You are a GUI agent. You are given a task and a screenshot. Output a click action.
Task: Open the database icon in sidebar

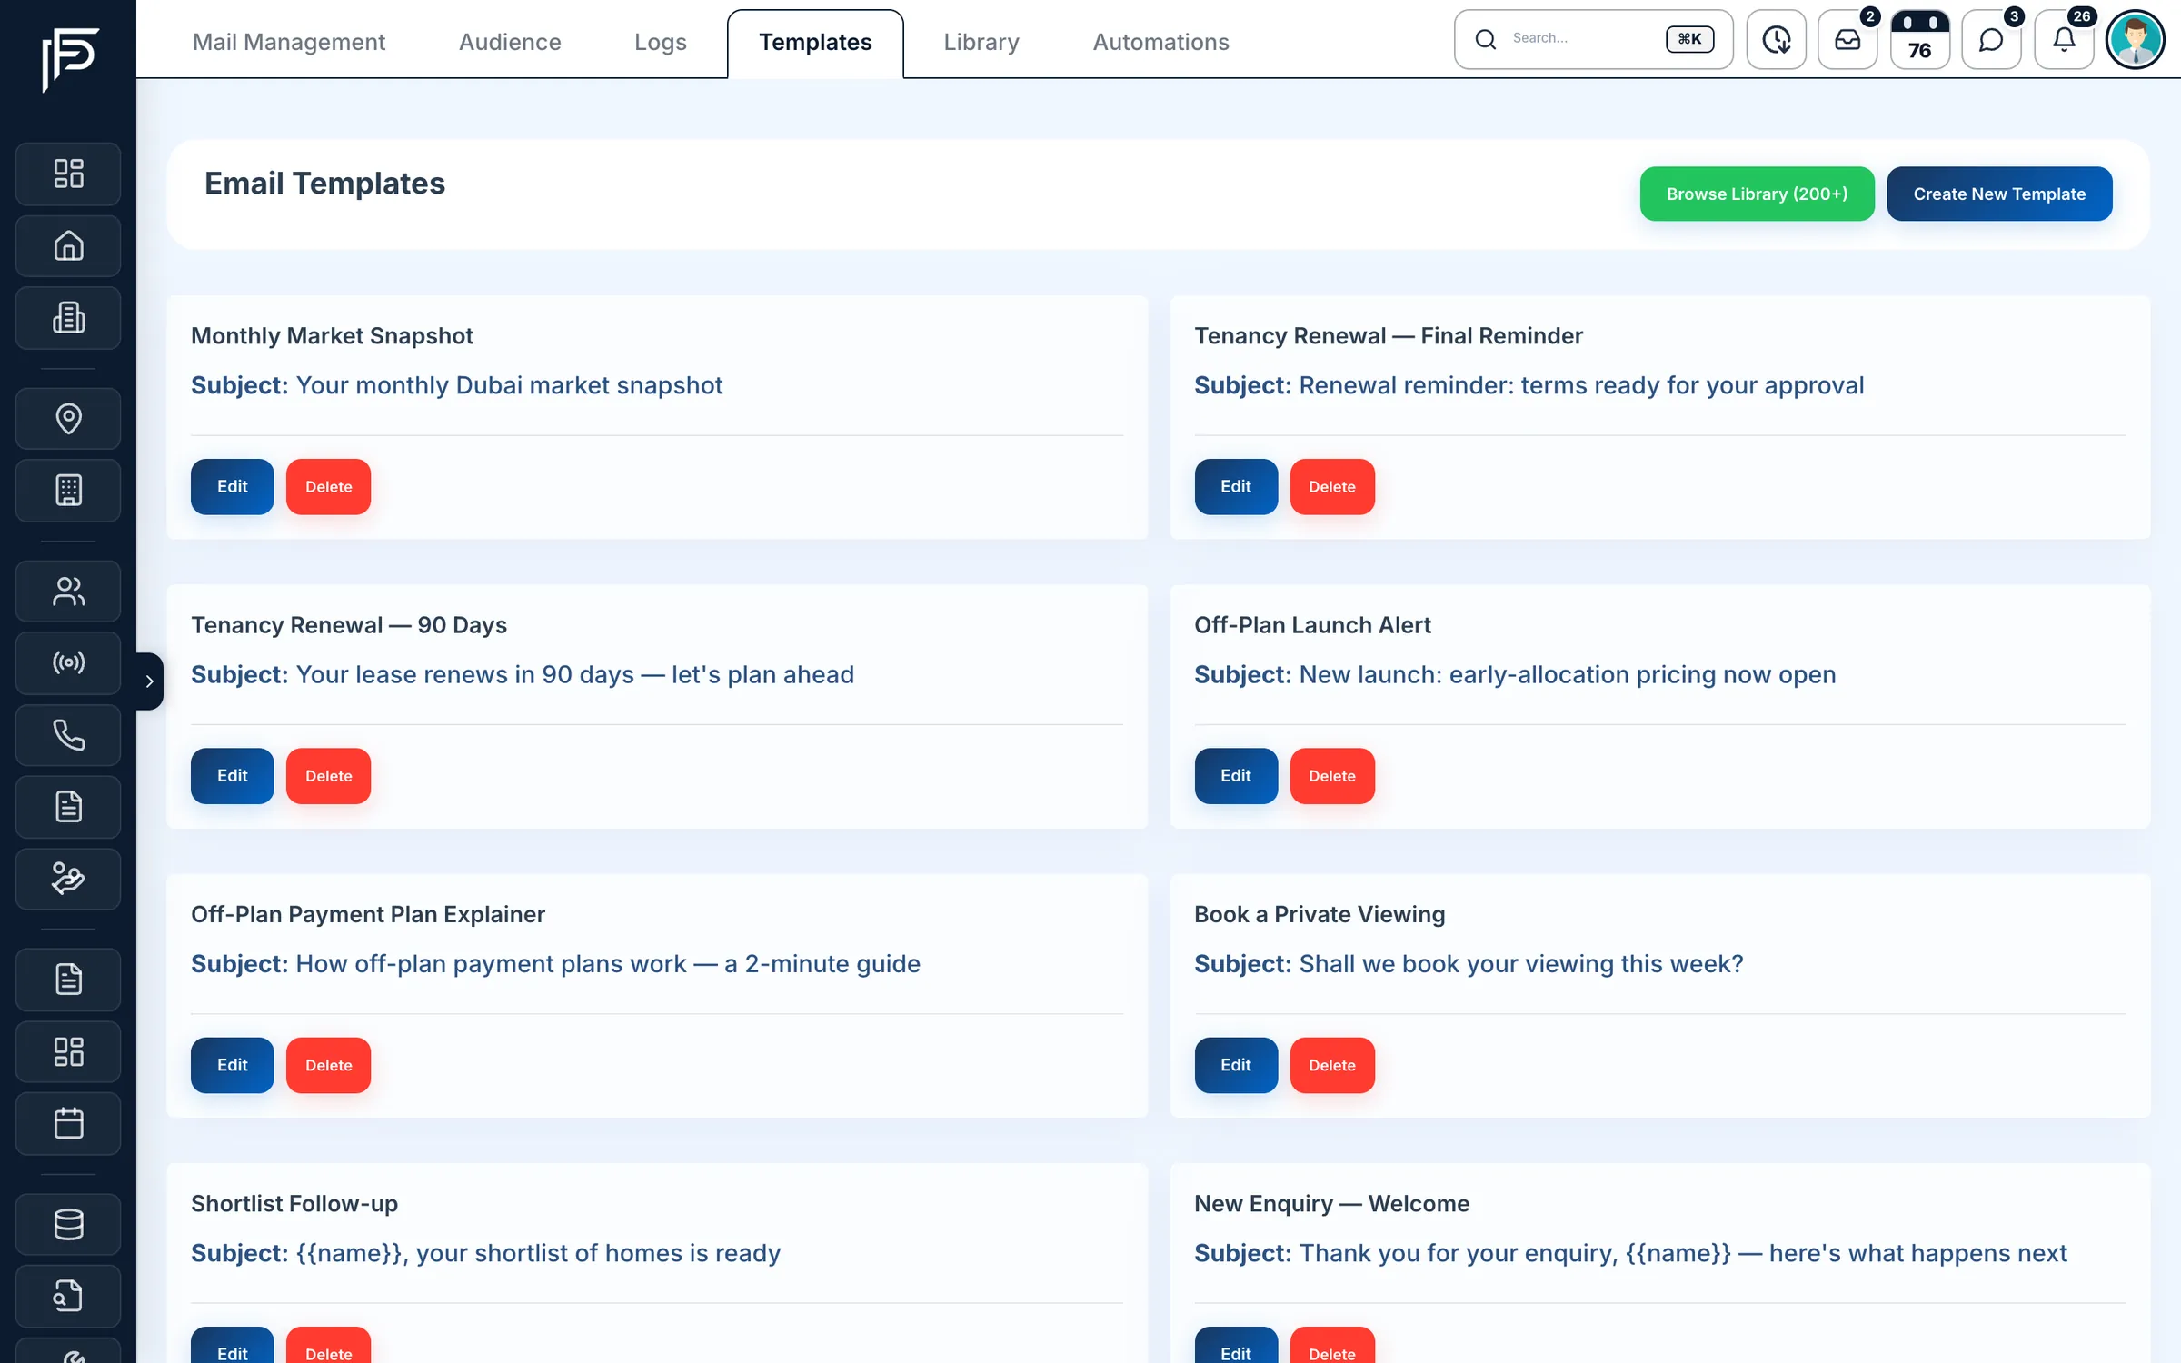coord(68,1224)
